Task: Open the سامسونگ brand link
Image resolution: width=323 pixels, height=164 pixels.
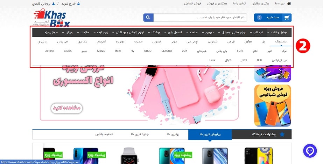Action: [x=281, y=42]
